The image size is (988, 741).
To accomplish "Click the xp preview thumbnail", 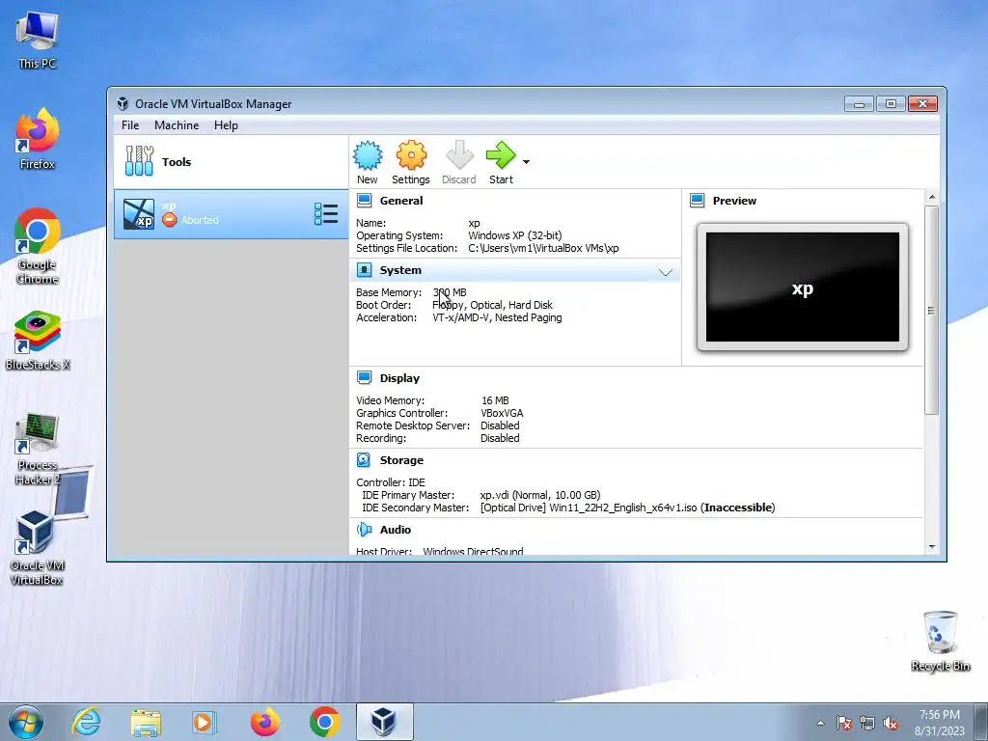I will pyautogui.click(x=802, y=287).
